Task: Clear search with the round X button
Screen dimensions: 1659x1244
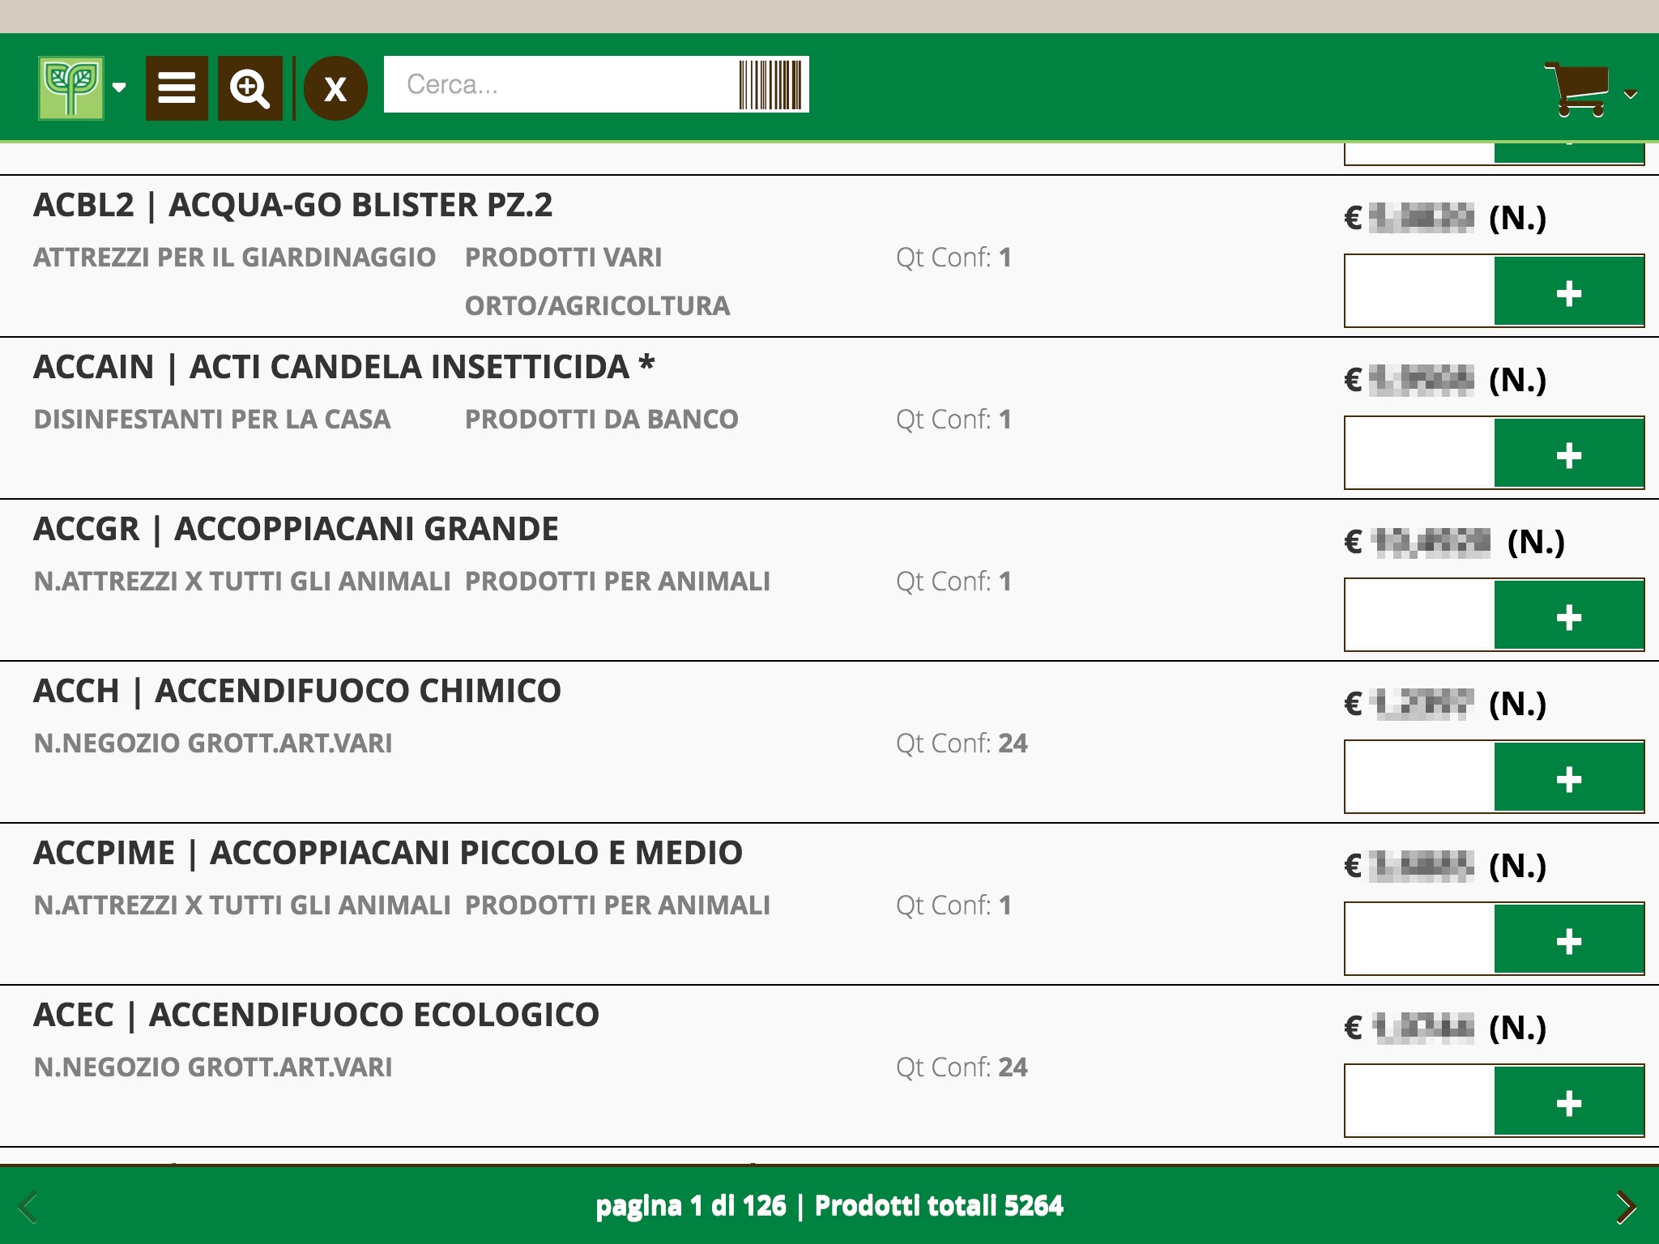Action: point(335,87)
